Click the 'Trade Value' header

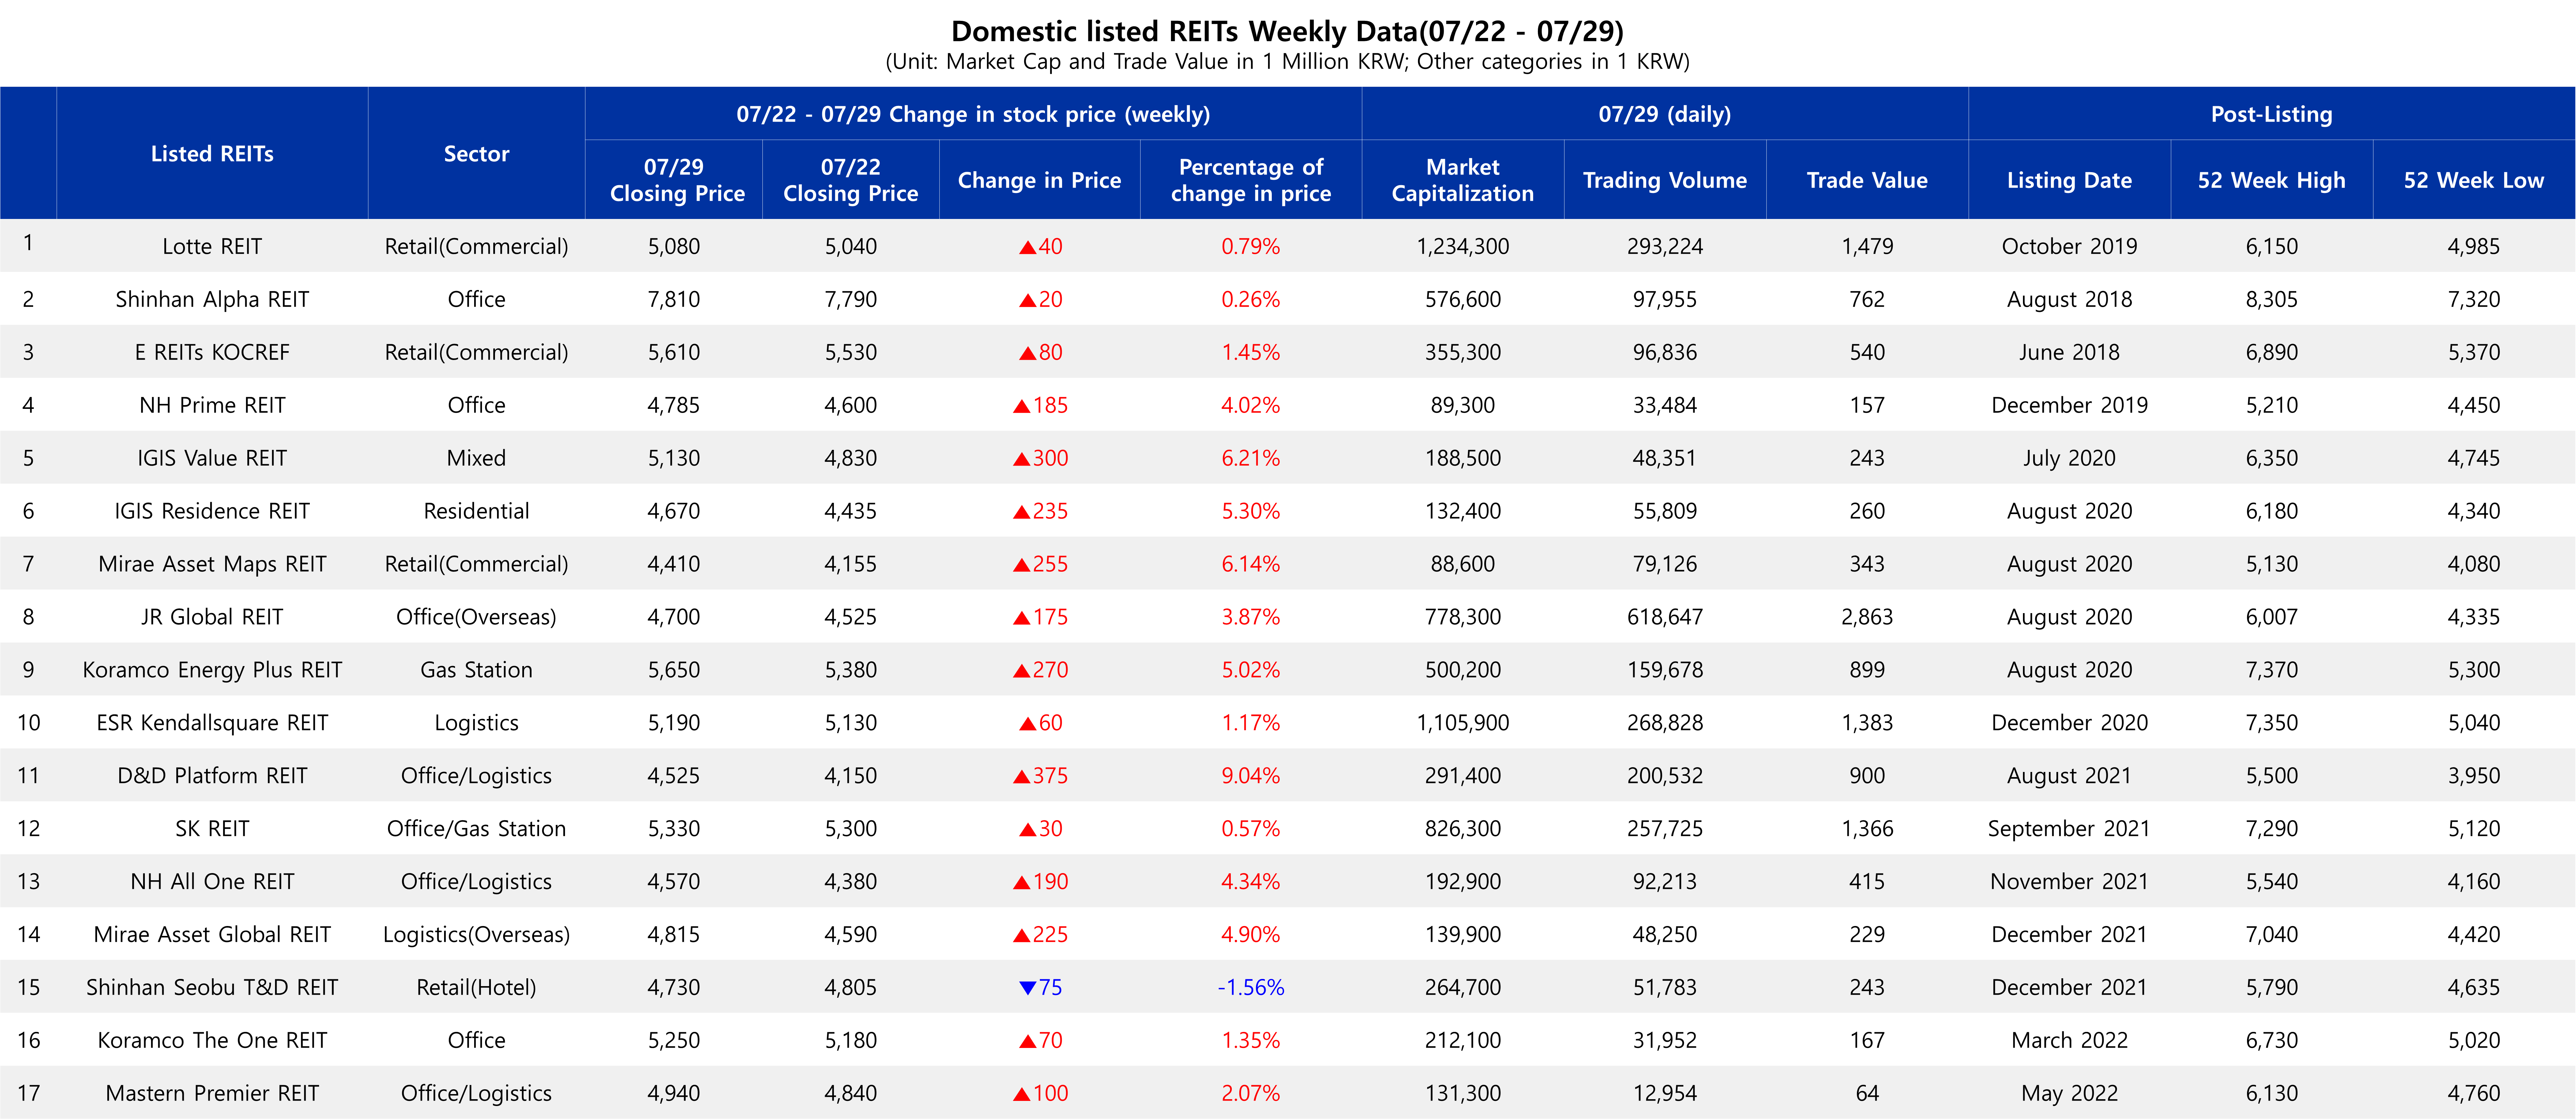click(x=1866, y=180)
